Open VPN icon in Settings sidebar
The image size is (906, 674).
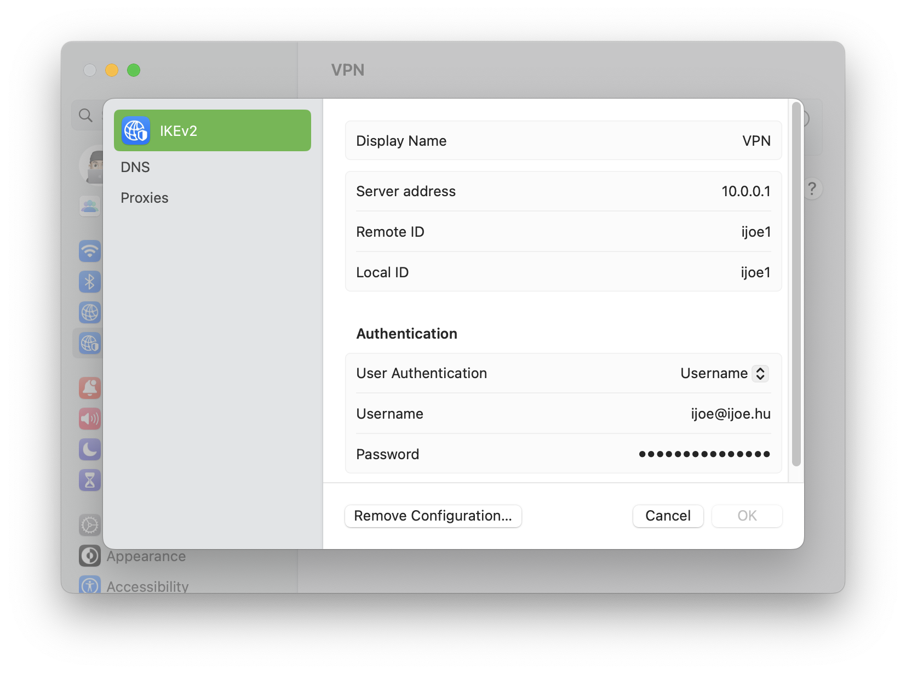90,343
